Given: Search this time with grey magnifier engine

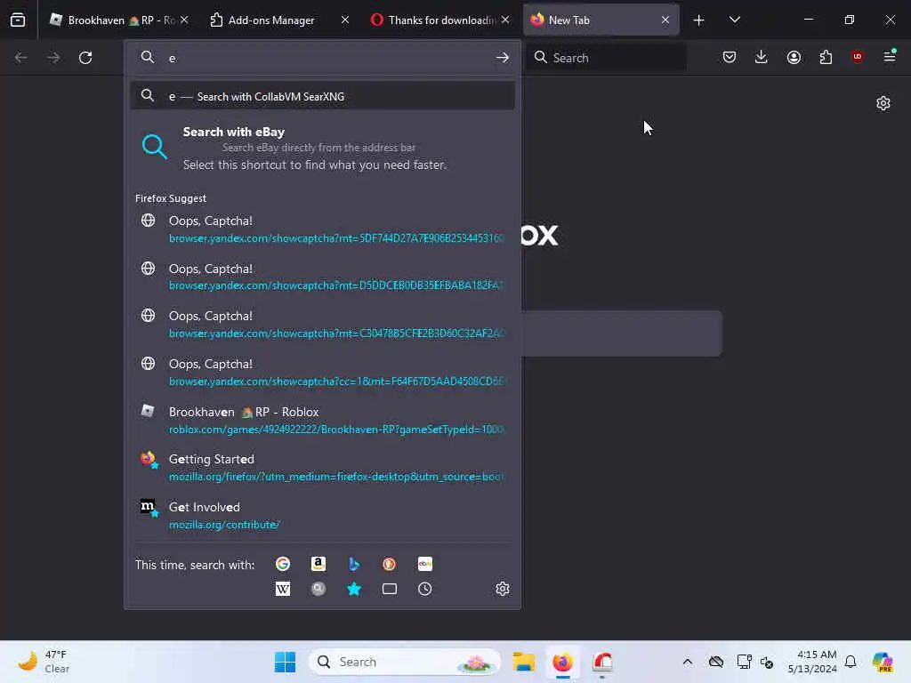Looking at the screenshot, I should click(318, 589).
